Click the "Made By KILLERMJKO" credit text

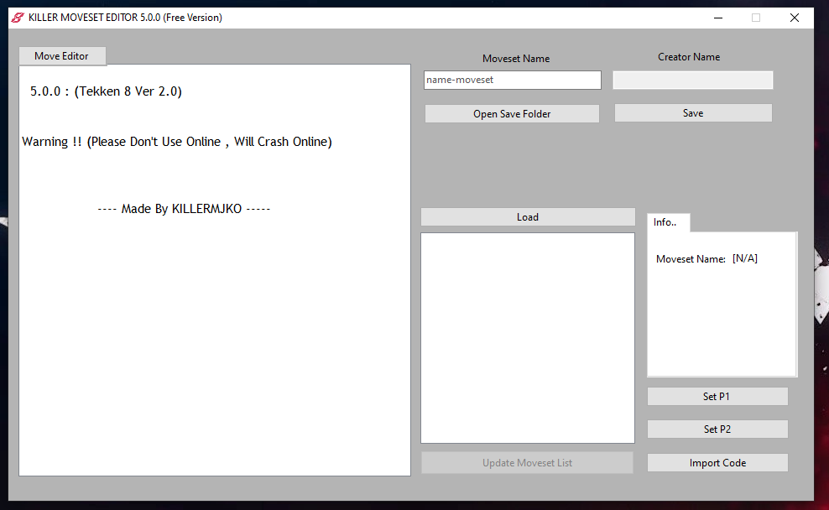[184, 209]
